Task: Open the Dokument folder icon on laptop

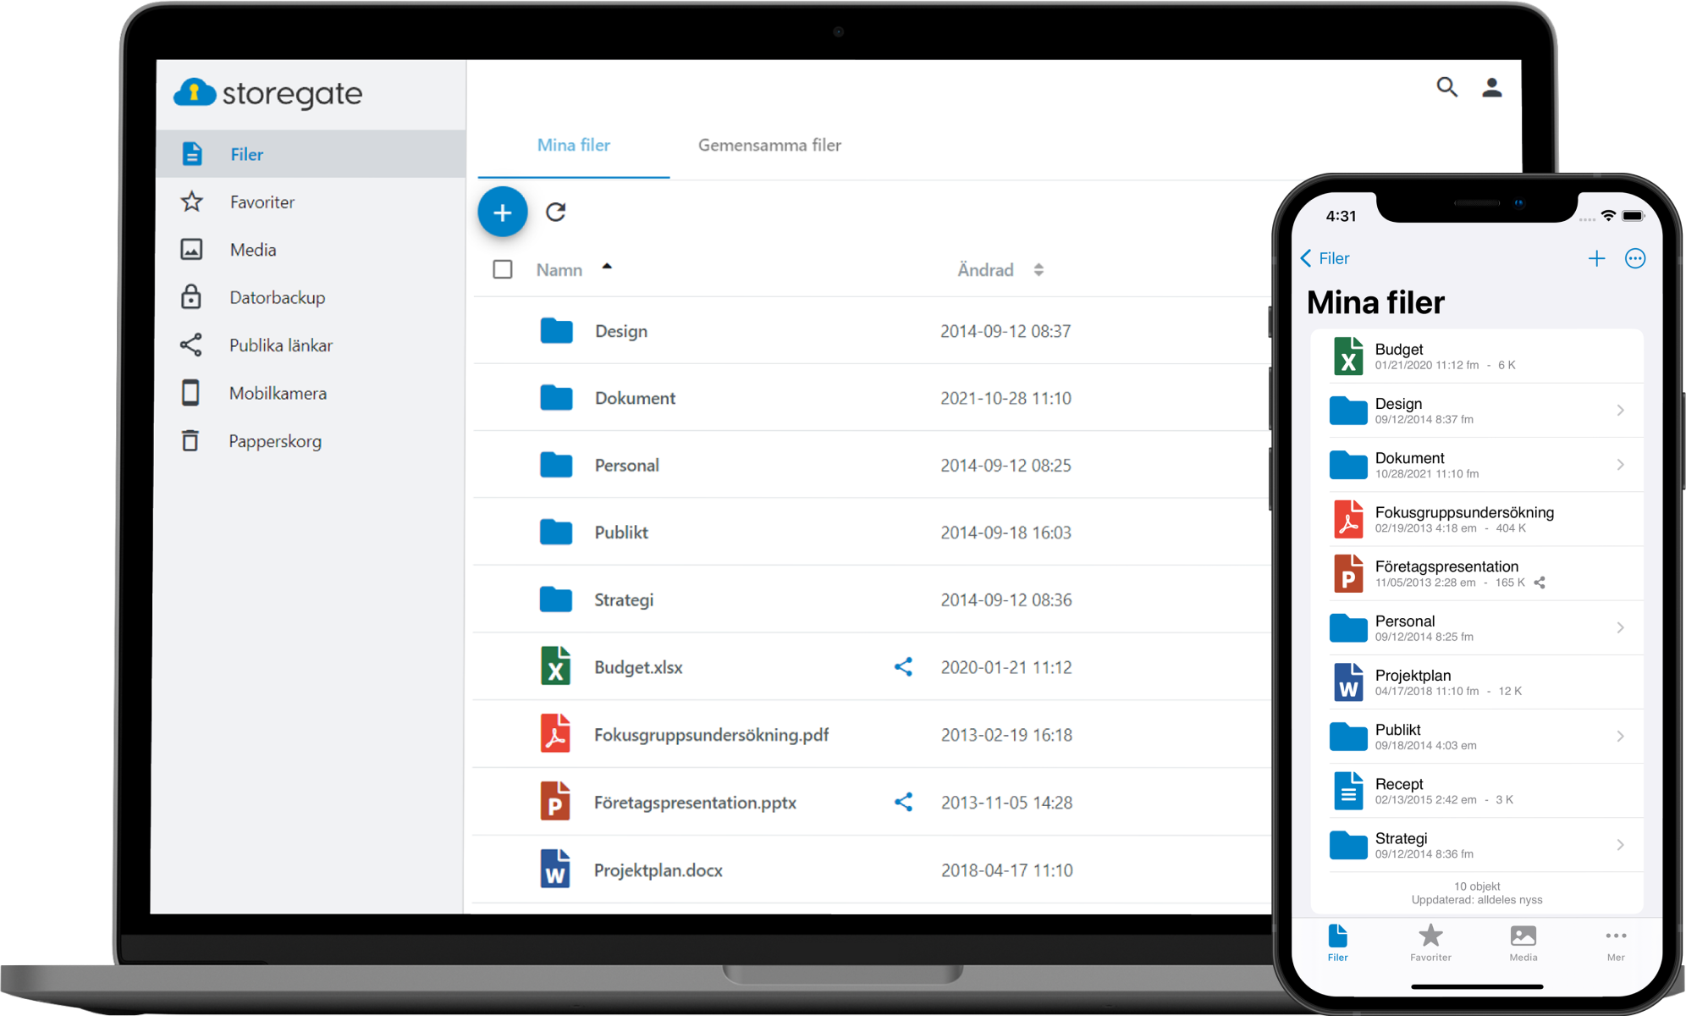Action: pos(556,397)
